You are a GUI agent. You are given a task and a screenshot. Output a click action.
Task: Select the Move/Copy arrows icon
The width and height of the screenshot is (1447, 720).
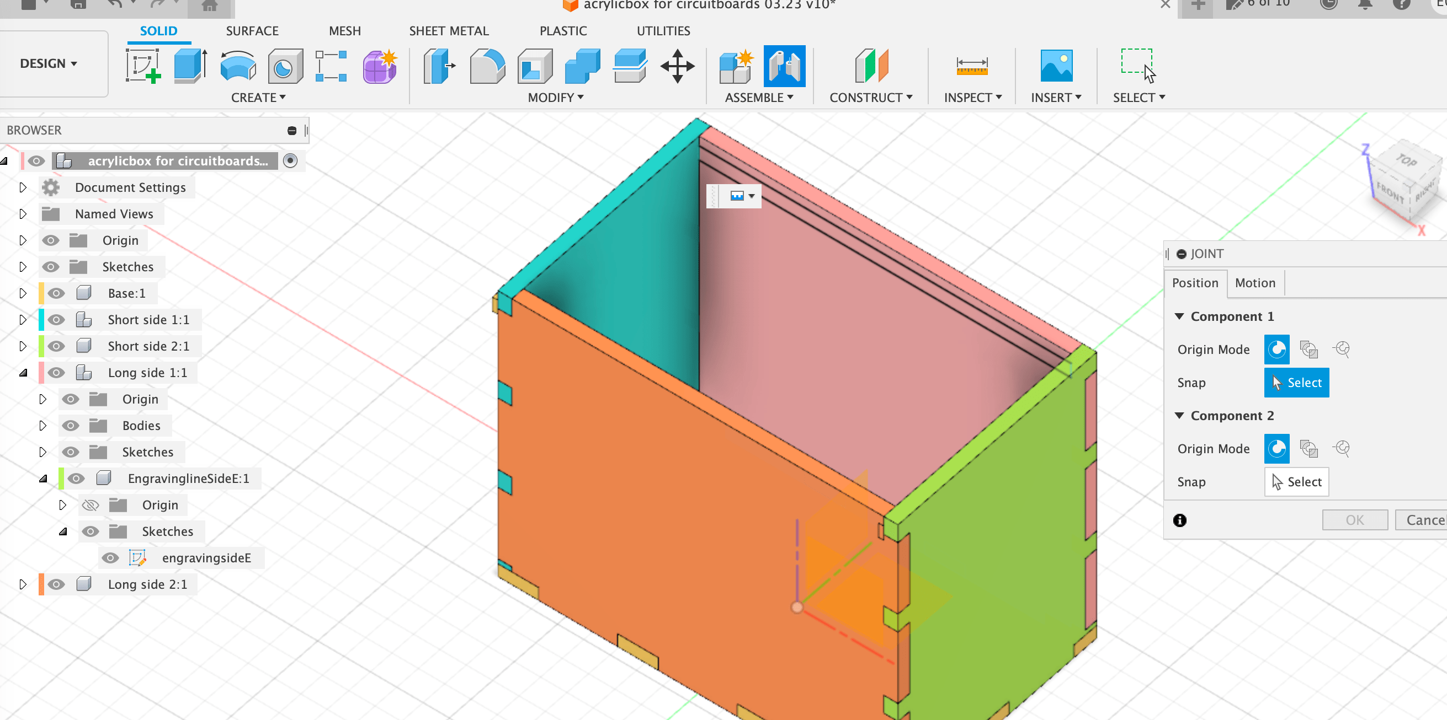678,66
